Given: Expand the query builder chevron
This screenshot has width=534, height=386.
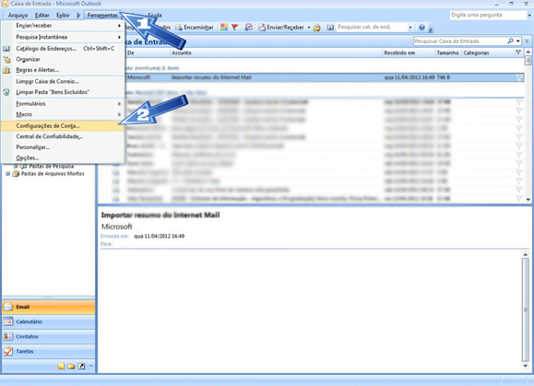Looking at the screenshot, I should pyautogui.click(x=527, y=41).
